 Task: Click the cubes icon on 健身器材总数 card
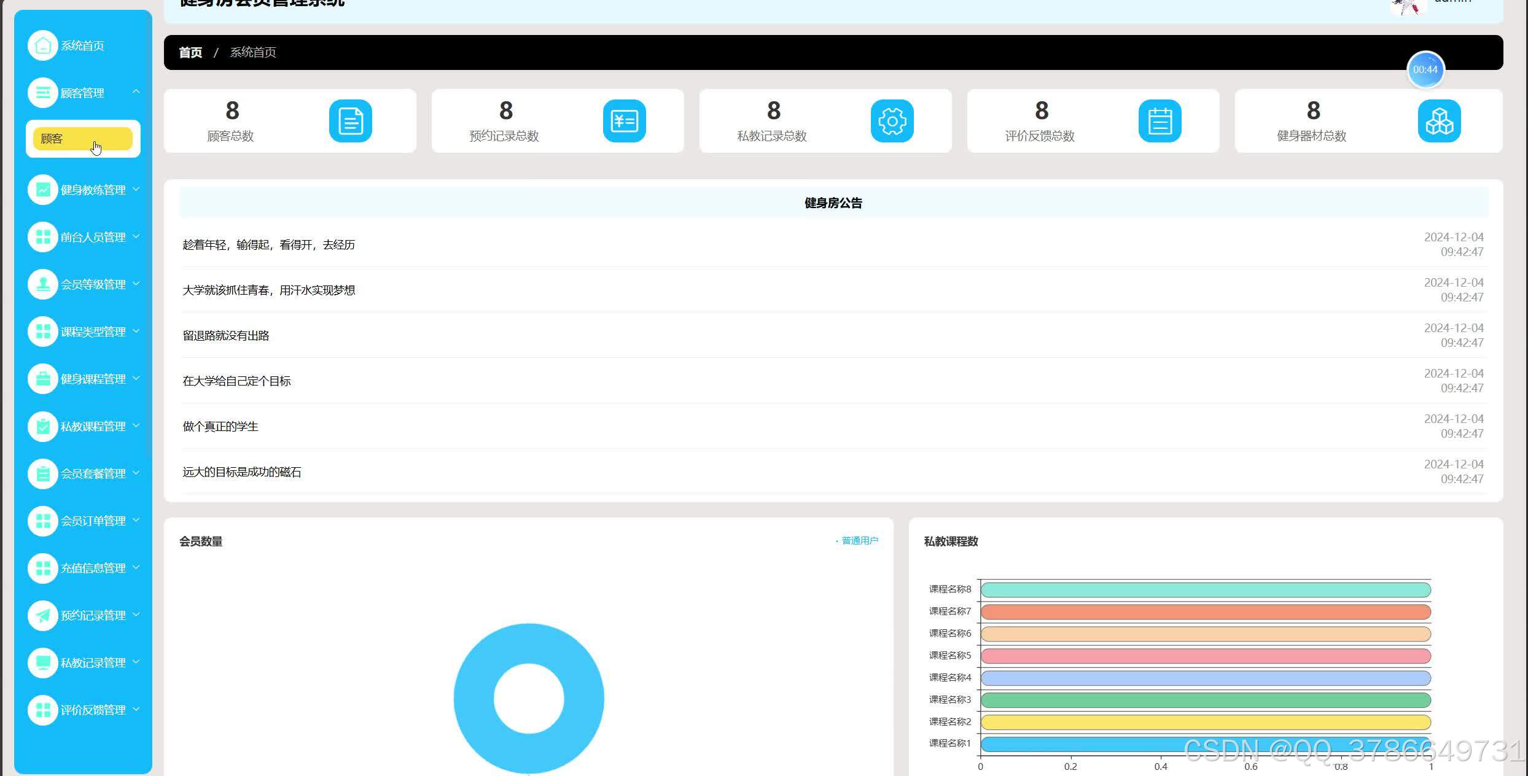point(1439,121)
